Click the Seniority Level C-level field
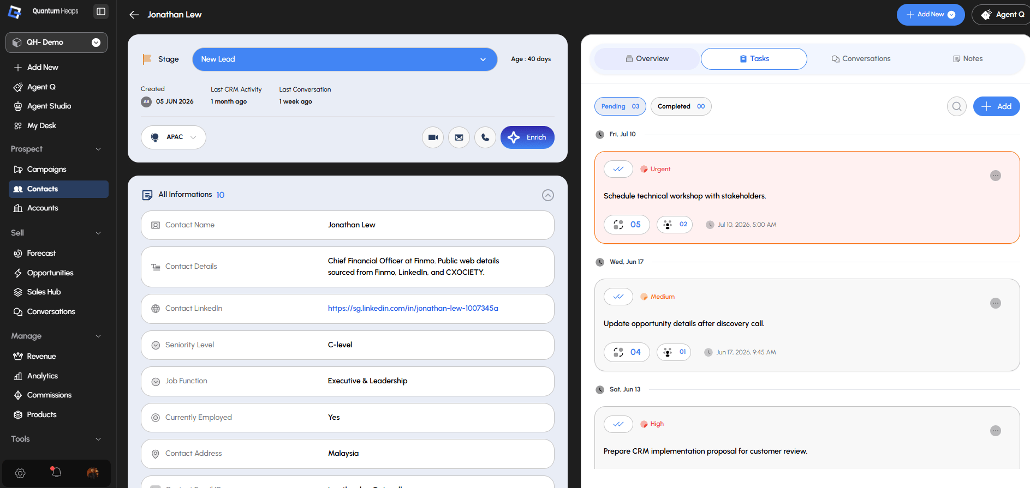The image size is (1030, 488). 348,345
